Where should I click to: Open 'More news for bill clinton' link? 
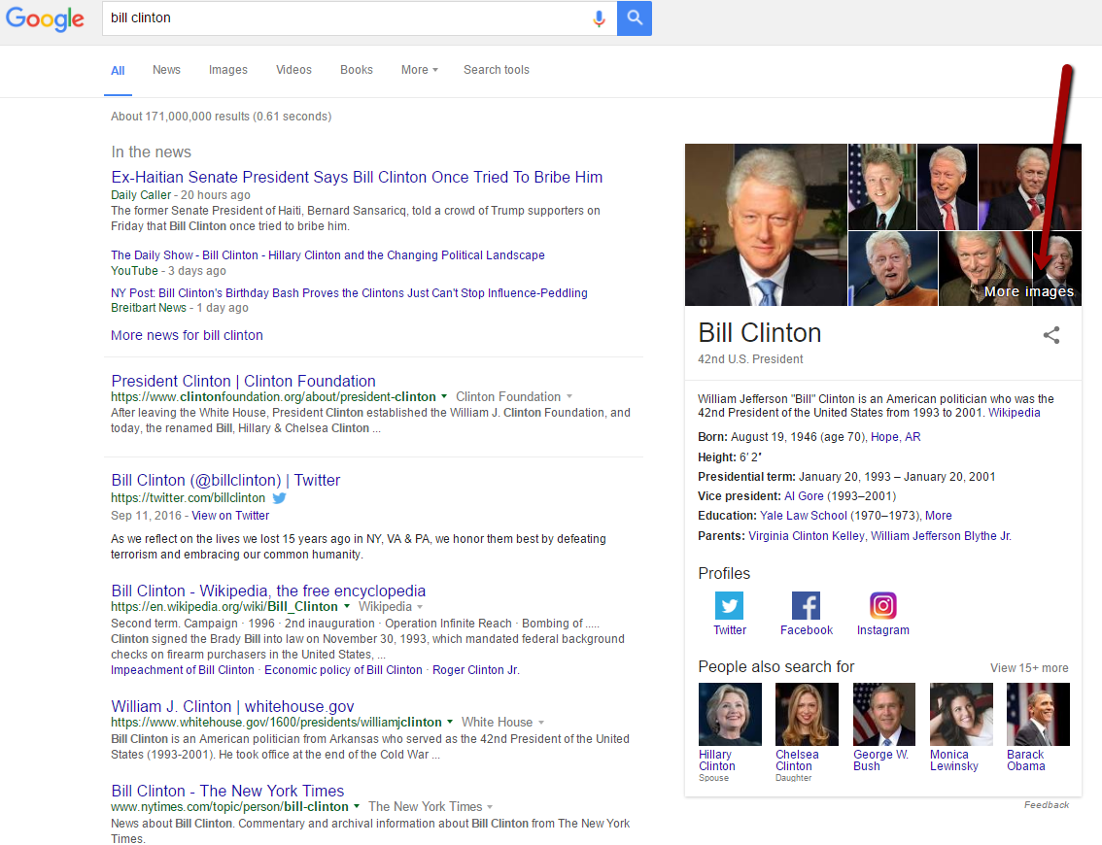[x=187, y=335]
